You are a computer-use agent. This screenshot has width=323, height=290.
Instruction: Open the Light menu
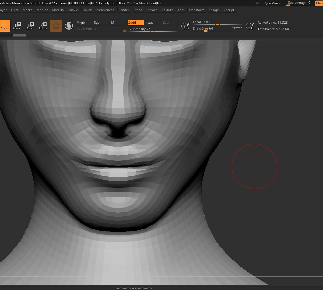(x=15, y=10)
